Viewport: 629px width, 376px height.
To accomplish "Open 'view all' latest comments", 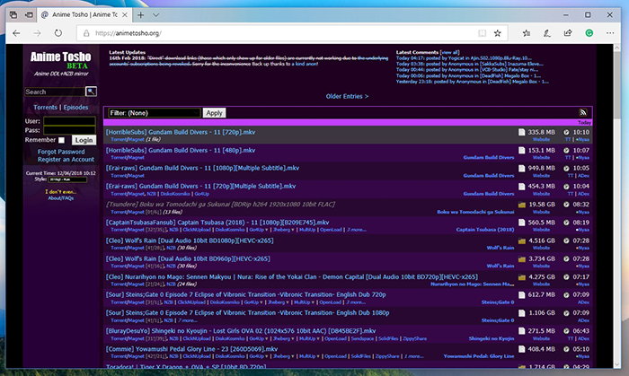I will coord(449,52).
